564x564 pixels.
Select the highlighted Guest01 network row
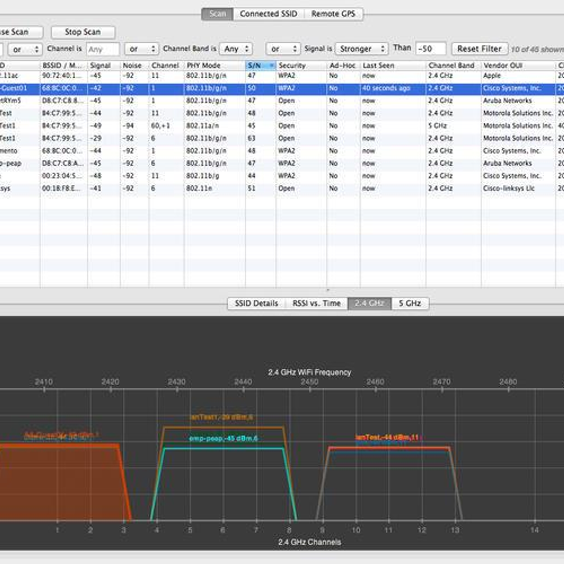click(282, 88)
